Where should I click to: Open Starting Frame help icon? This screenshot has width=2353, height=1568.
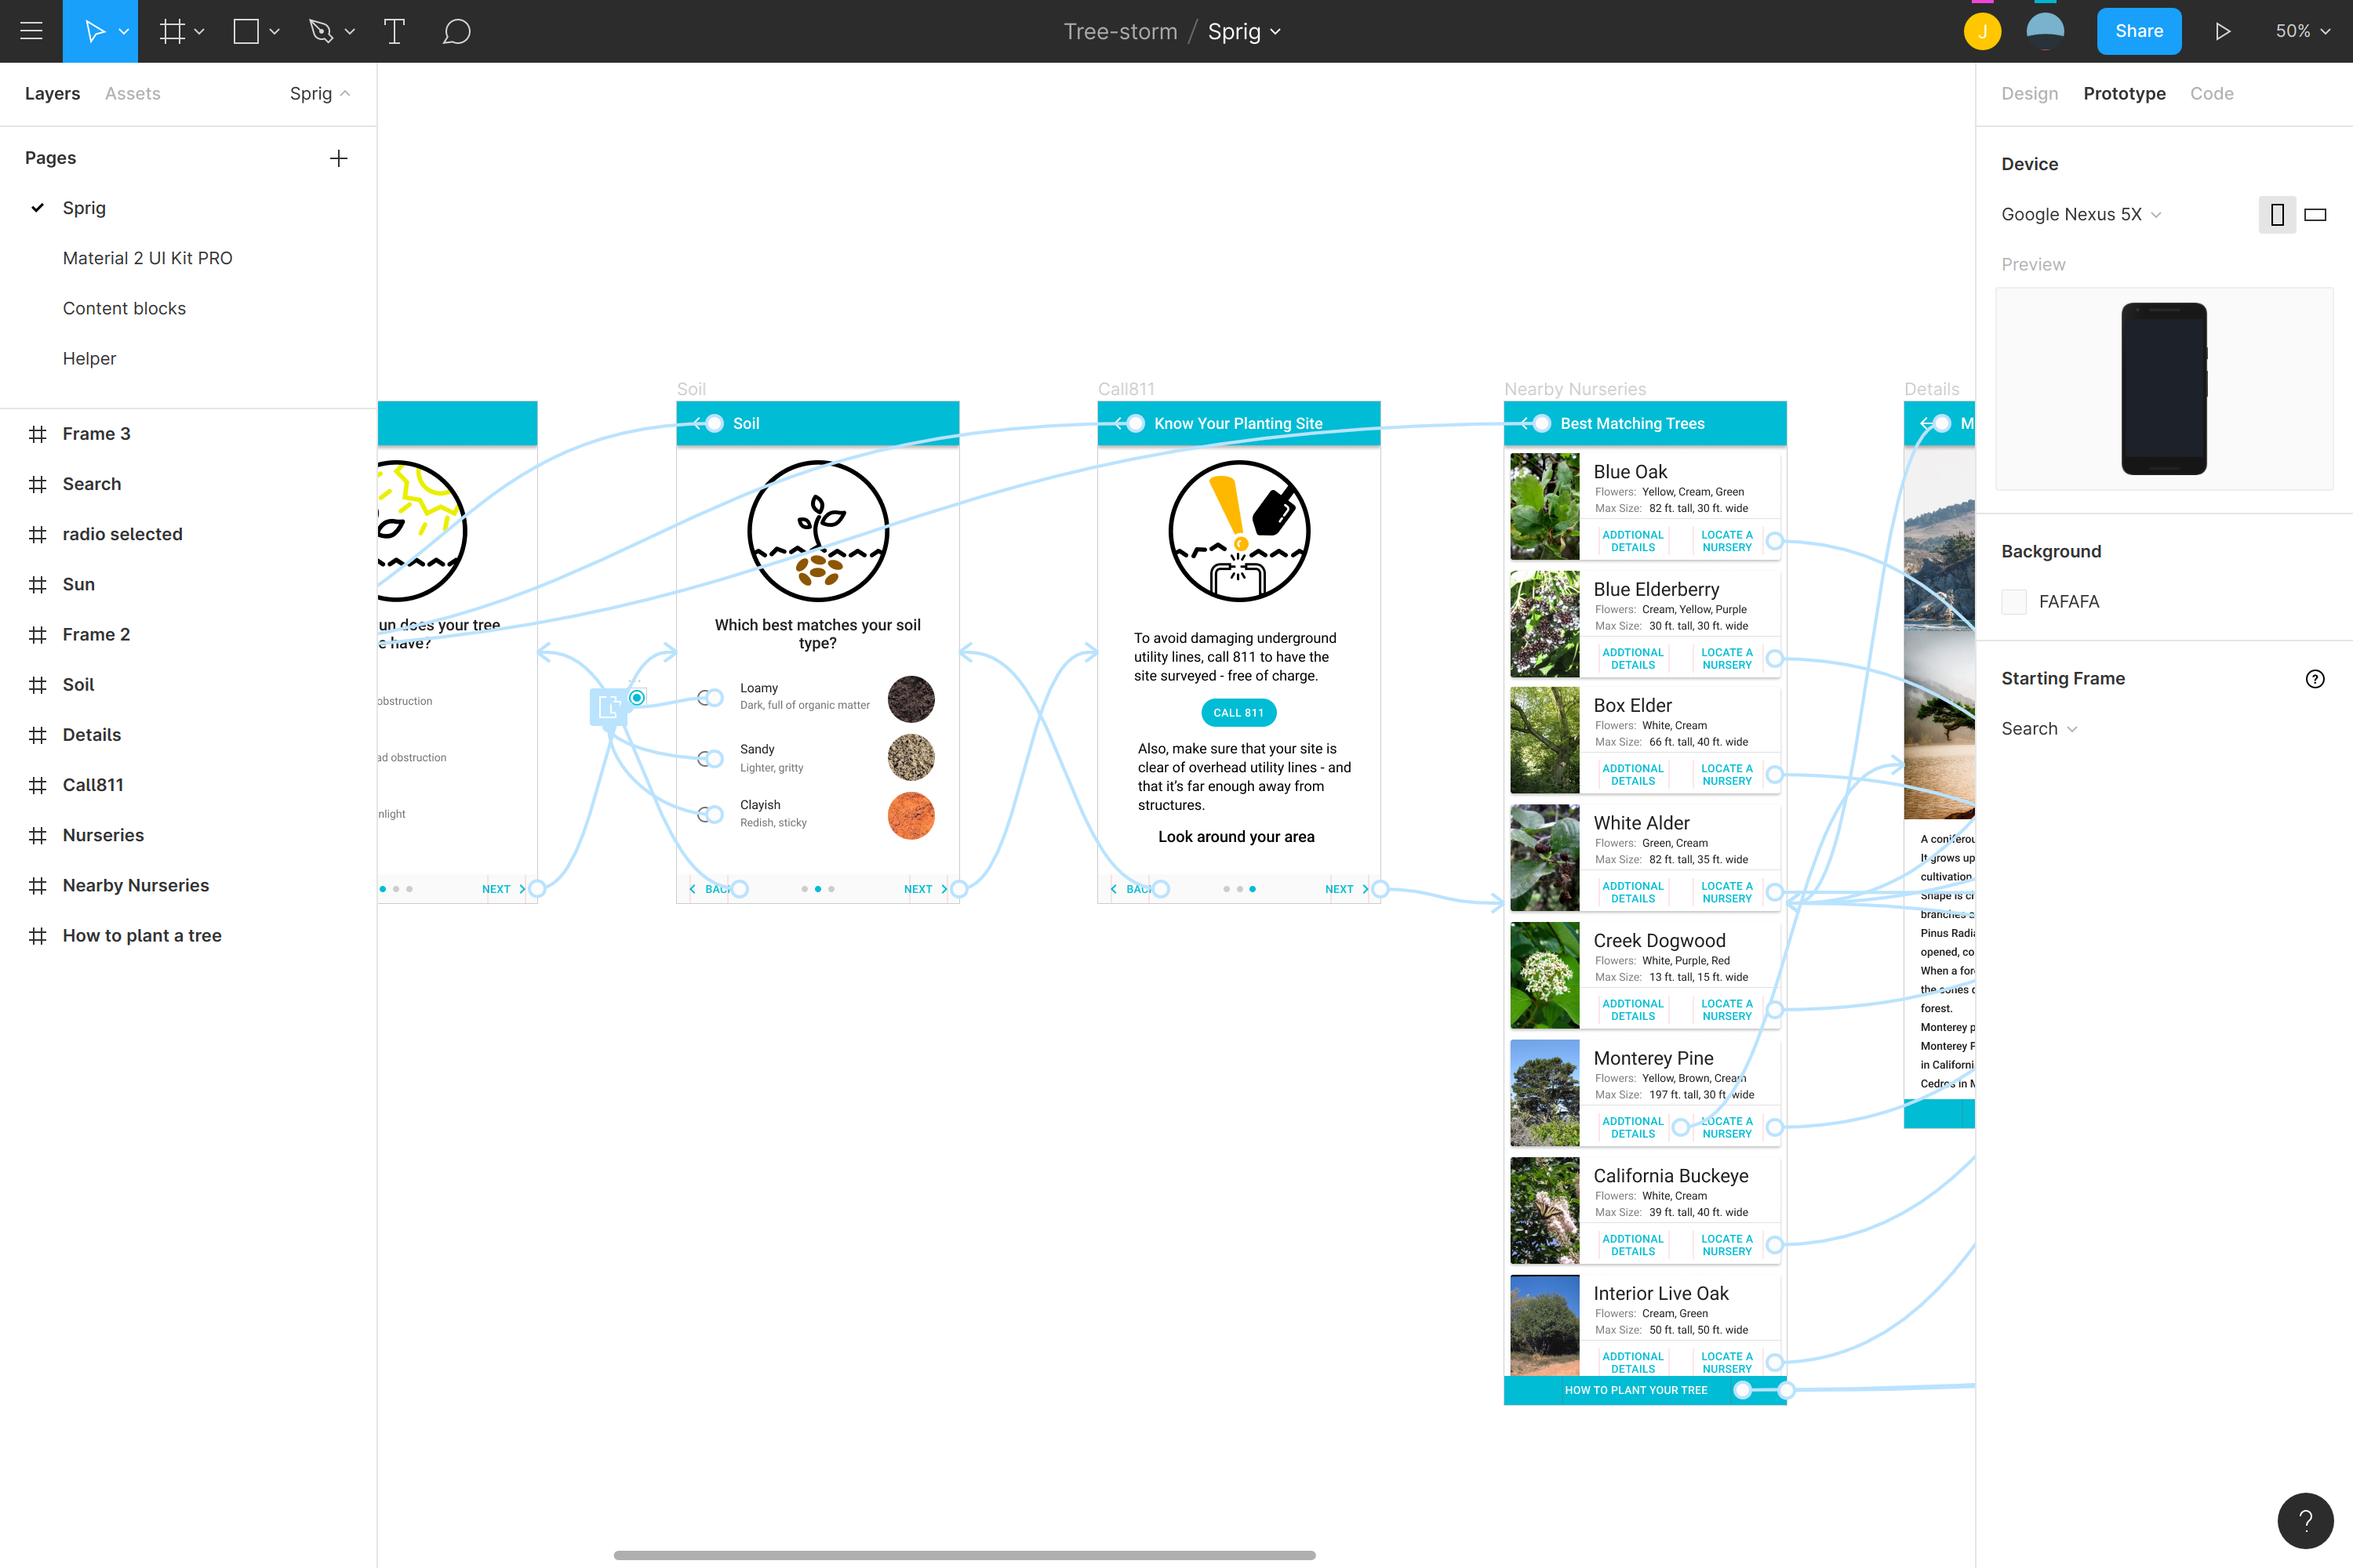pos(2314,679)
